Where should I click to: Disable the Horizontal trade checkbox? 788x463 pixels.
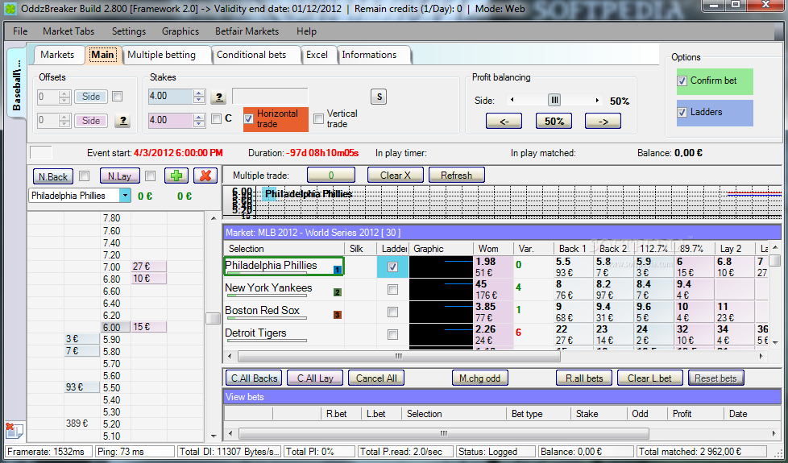(248, 118)
